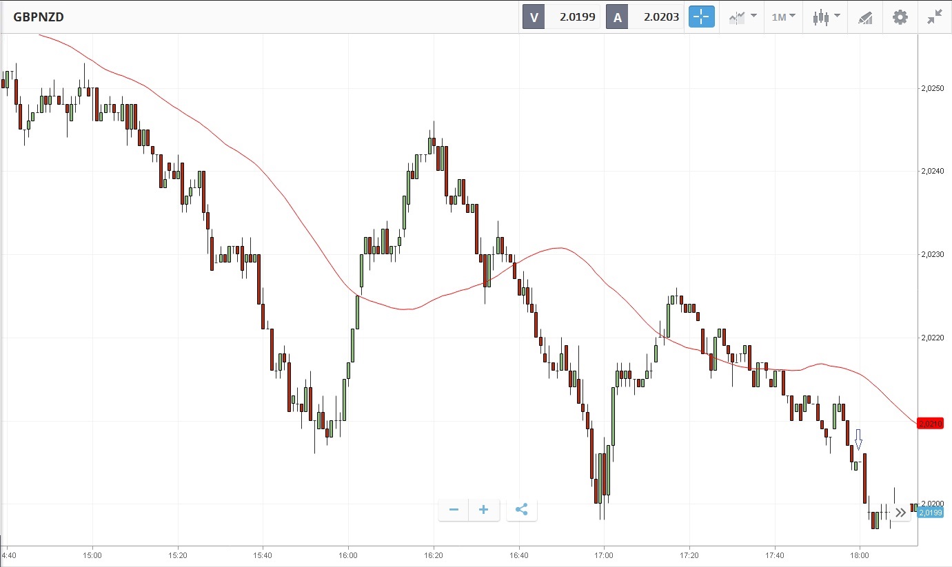
Task: Click the 16:00 time axis label
Action: (349, 555)
